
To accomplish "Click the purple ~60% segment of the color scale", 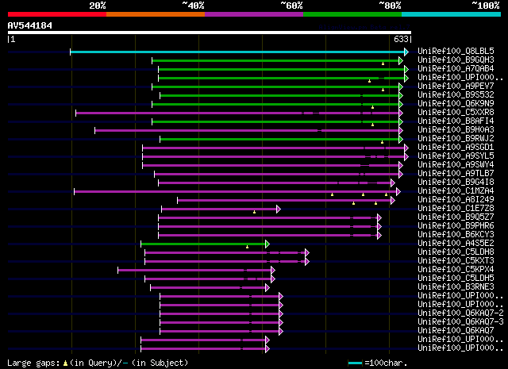I will tap(254, 14).
